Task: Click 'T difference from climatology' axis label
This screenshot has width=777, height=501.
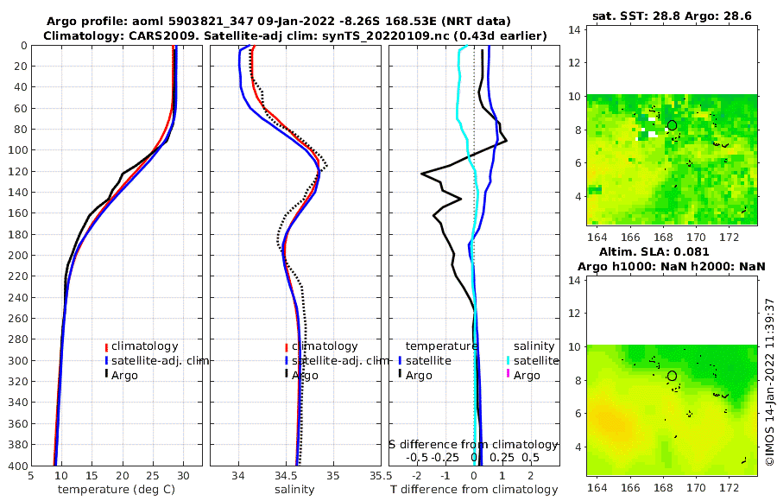Action: (474, 490)
